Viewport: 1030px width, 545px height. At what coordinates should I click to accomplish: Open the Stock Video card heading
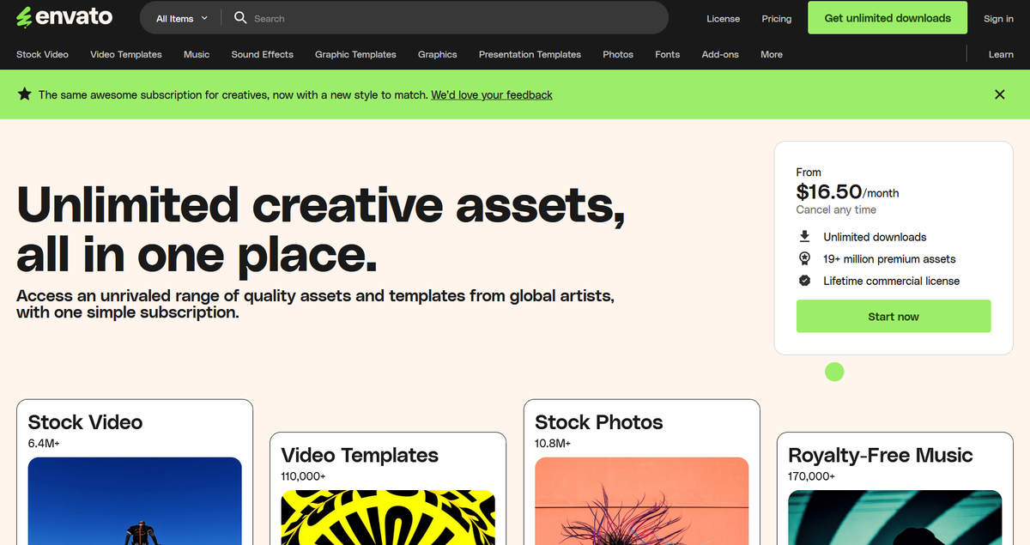click(85, 422)
